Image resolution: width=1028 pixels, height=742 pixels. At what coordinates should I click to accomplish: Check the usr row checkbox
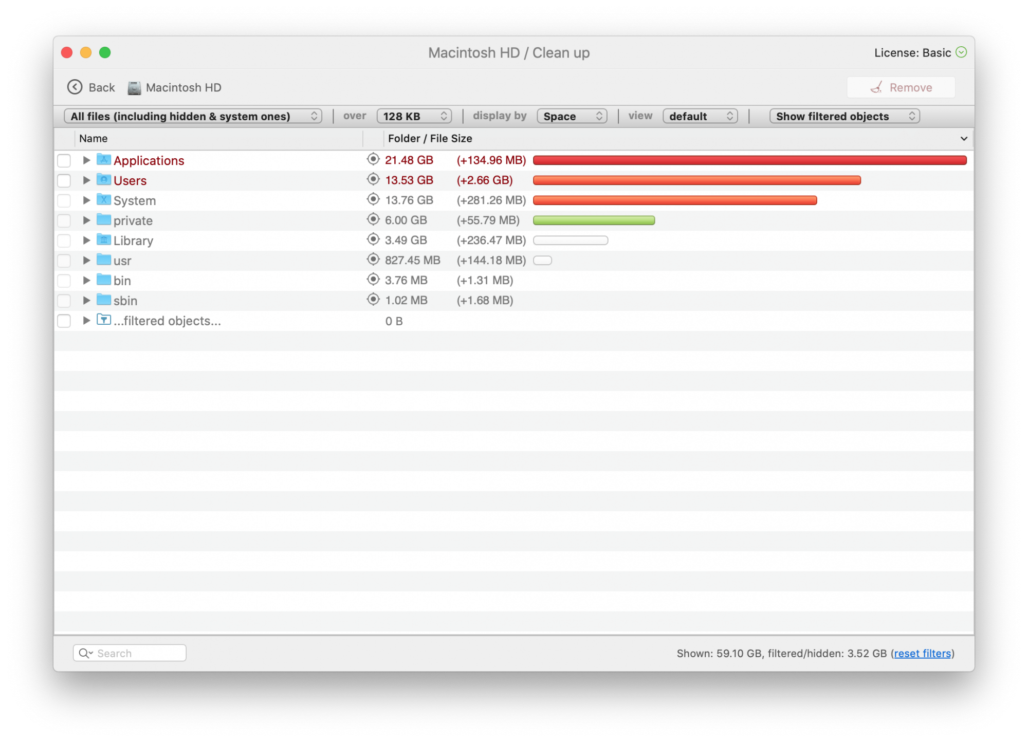(64, 261)
